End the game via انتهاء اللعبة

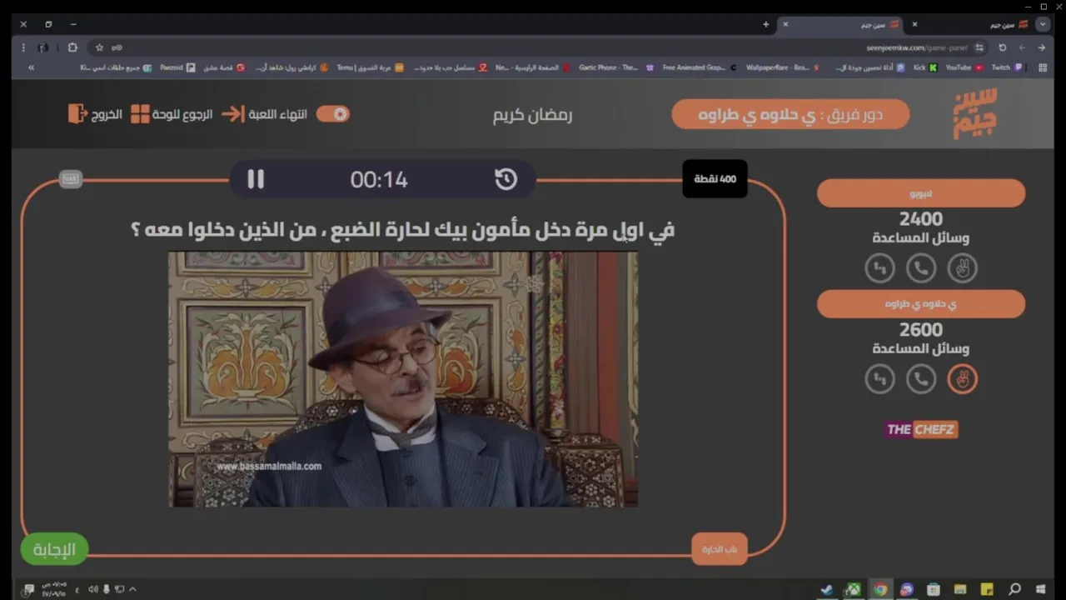[263, 114]
